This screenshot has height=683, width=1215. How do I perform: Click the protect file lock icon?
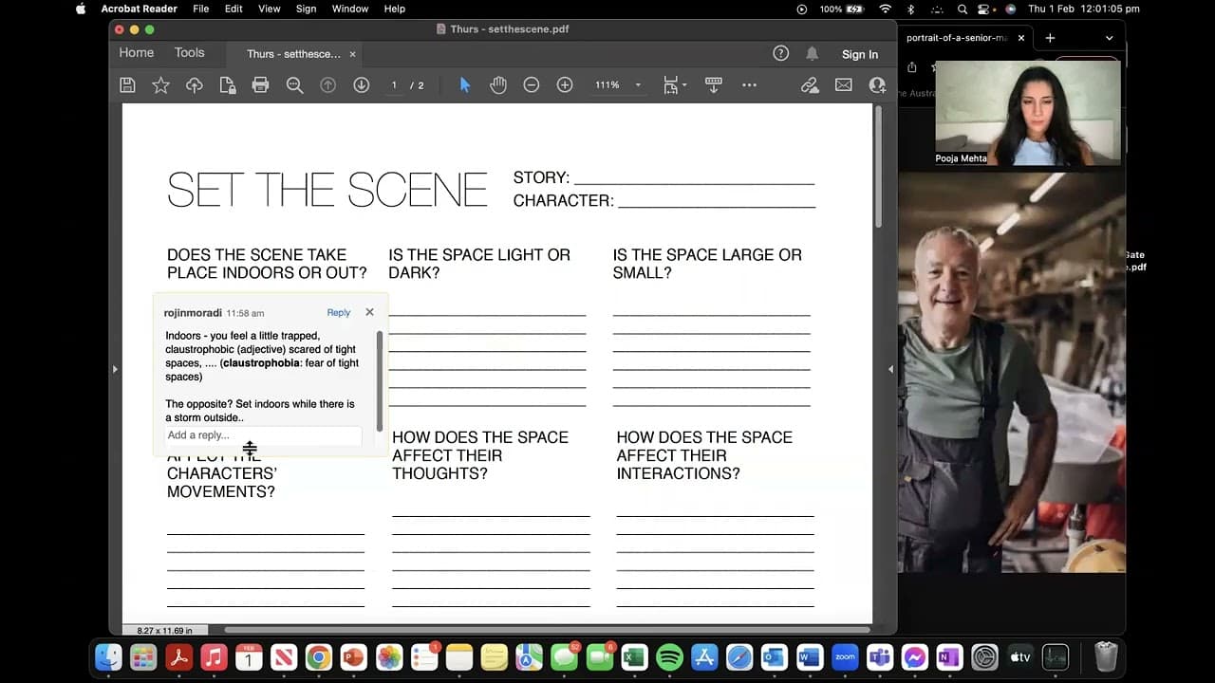click(x=228, y=85)
